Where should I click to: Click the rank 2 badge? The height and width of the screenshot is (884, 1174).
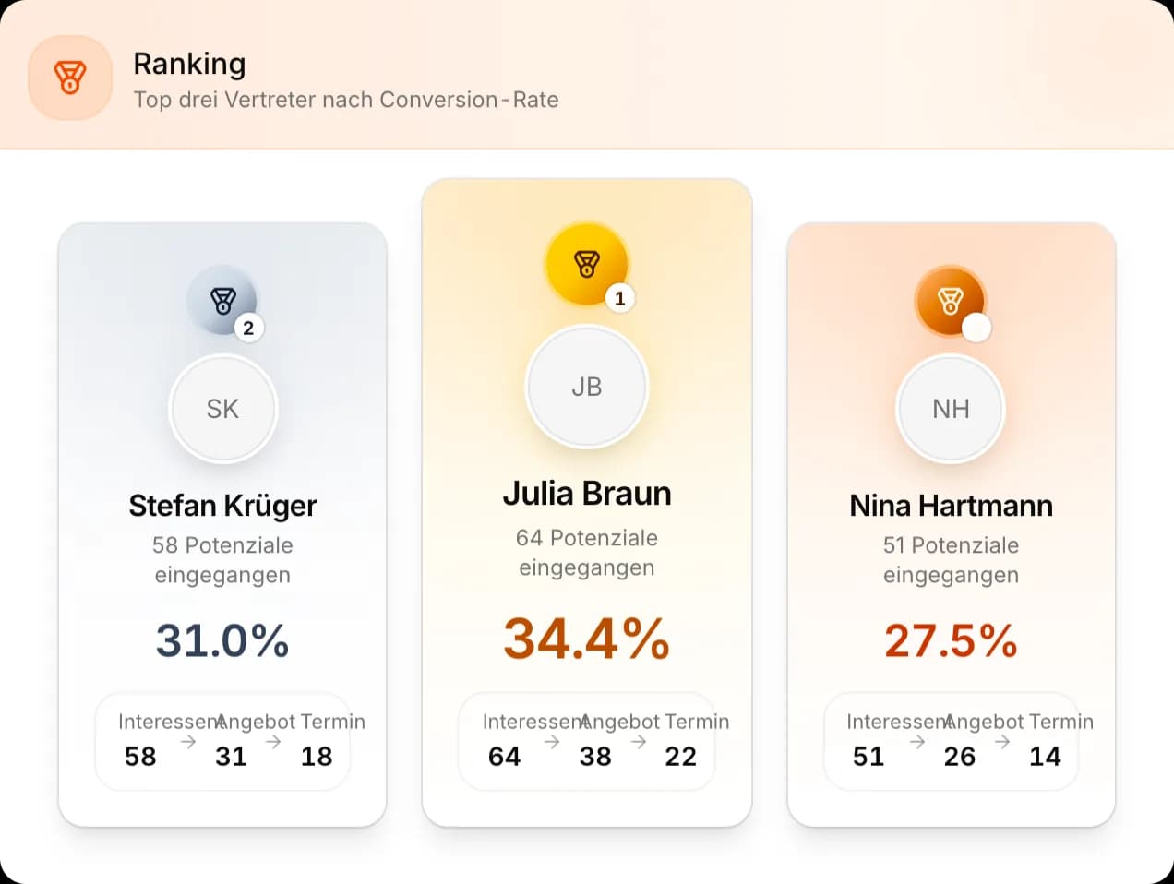(x=248, y=328)
